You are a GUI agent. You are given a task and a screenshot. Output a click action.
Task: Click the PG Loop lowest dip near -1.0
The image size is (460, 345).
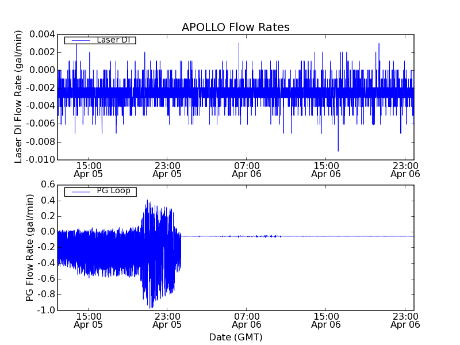point(149,306)
